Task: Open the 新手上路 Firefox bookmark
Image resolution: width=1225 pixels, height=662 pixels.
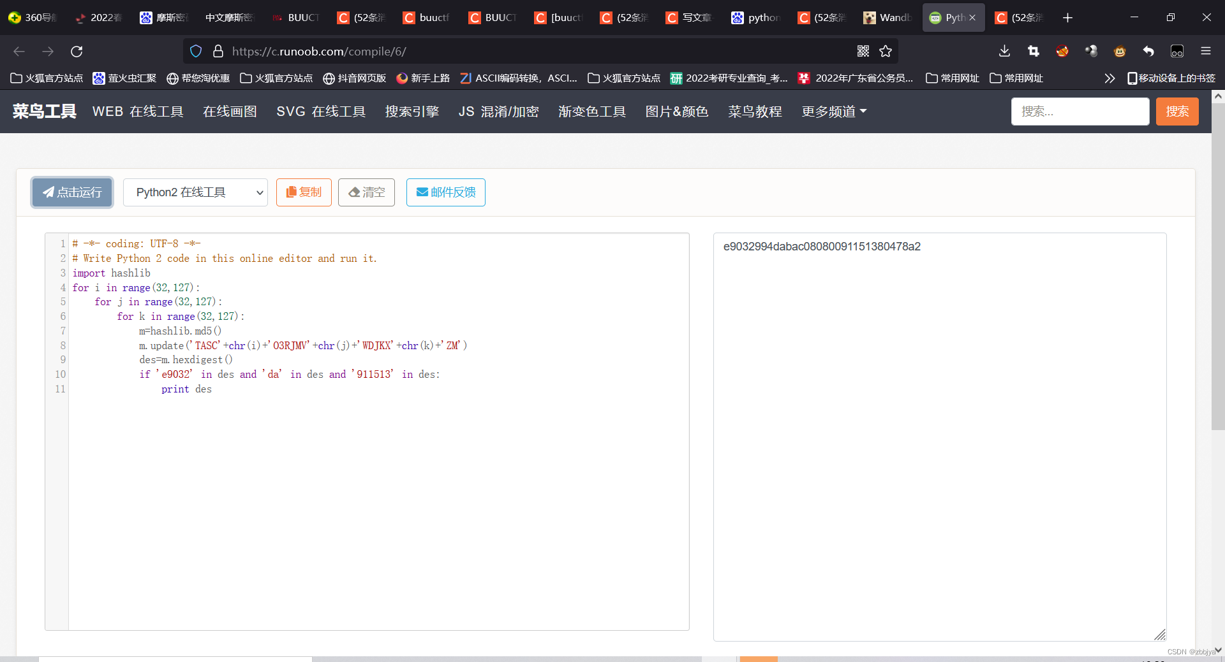Action: coord(423,78)
